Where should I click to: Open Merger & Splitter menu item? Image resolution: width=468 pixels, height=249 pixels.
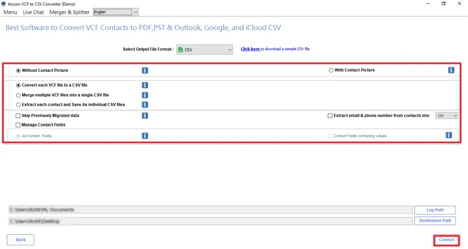(x=69, y=12)
